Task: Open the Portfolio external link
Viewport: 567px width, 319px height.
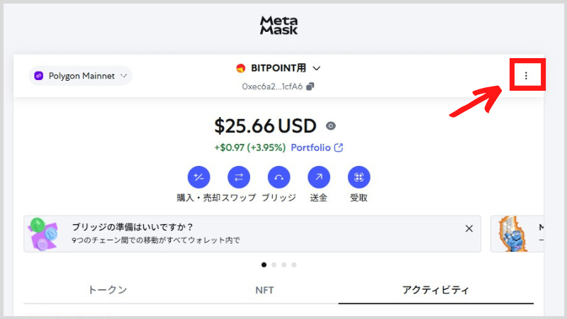Action: (x=317, y=147)
